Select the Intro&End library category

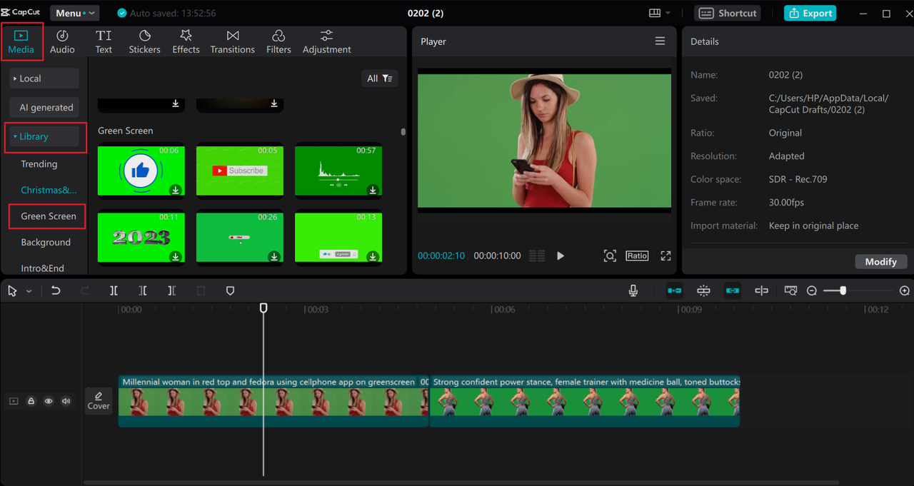tap(42, 268)
